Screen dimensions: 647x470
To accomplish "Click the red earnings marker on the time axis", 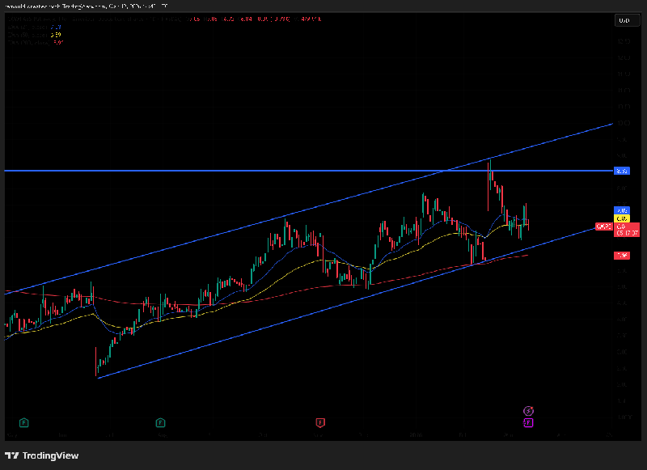I will (x=320, y=422).
